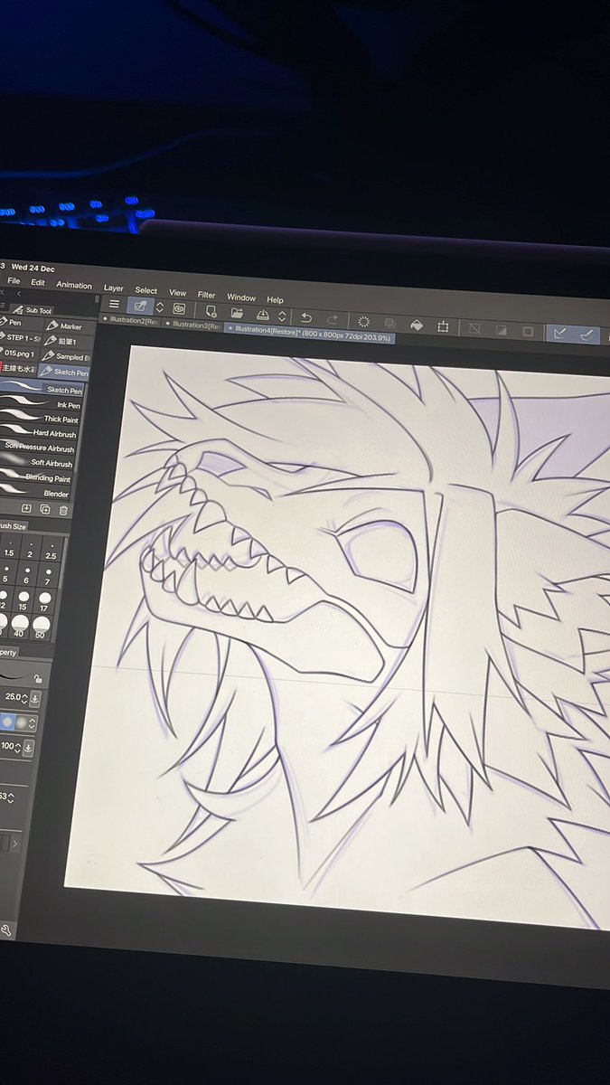
Task: Select the Sketch Pen sub tool group
Action: [x=65, y=372]
